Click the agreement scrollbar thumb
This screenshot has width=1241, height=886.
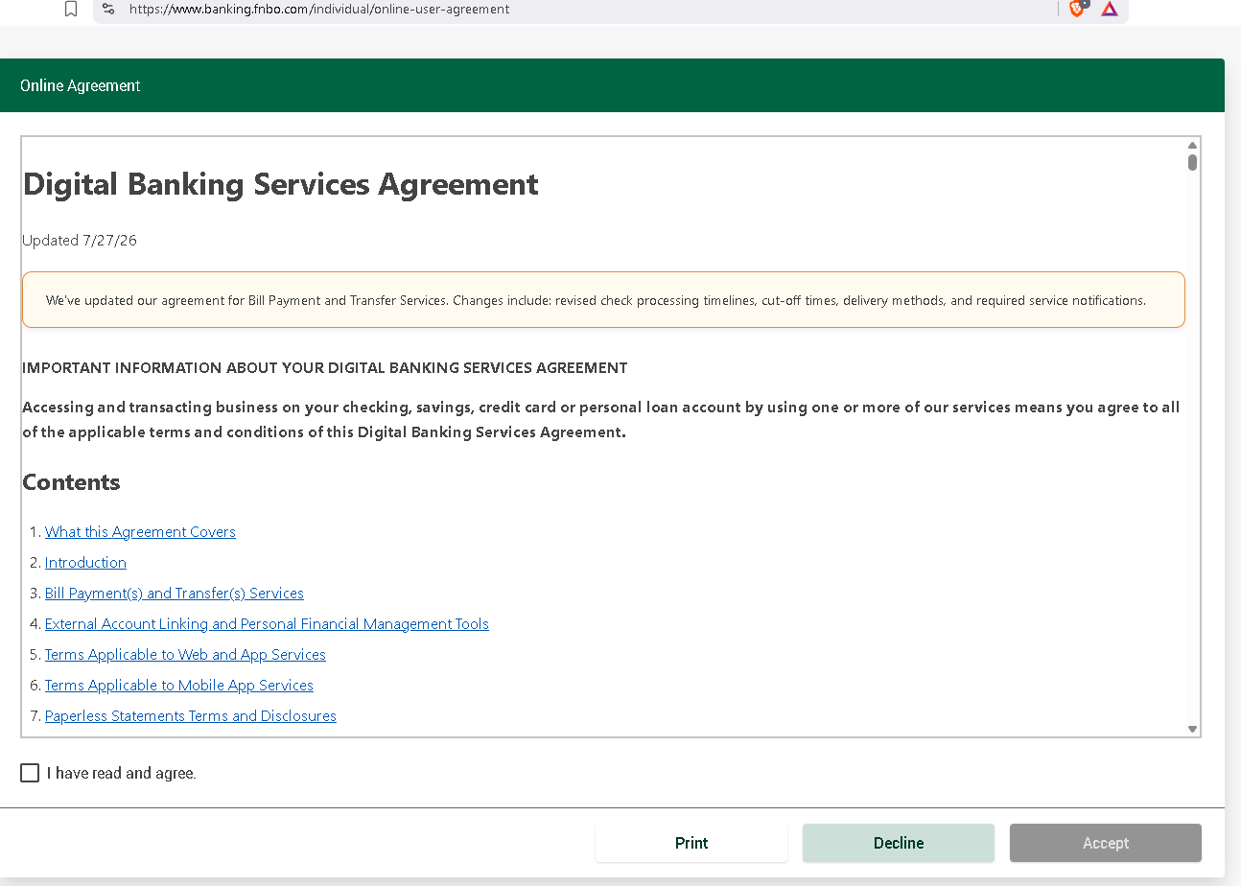tap(1192, 162)
